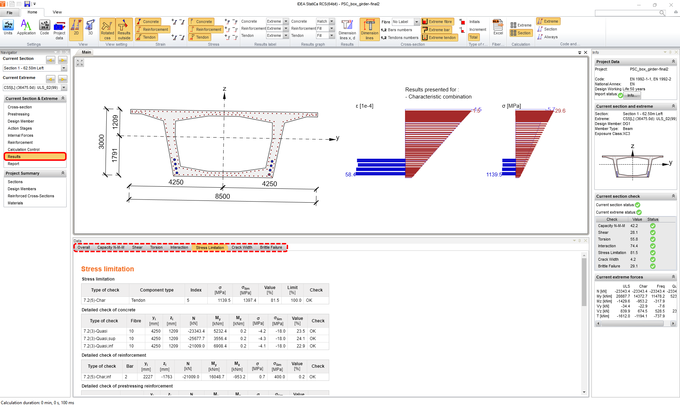Toggle Extreme fibre display

[437, 22]
